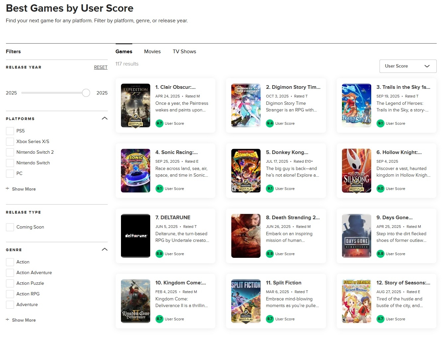Image resolution: width=448 pixels, height=337 pixels.
Task: Click the 9.1 score badge for Donkey Kong
Action: 270,188
